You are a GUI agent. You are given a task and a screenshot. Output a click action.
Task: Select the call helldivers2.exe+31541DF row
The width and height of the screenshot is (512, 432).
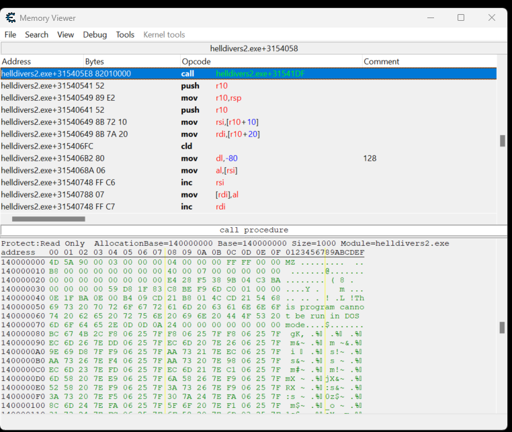point(249,74)
